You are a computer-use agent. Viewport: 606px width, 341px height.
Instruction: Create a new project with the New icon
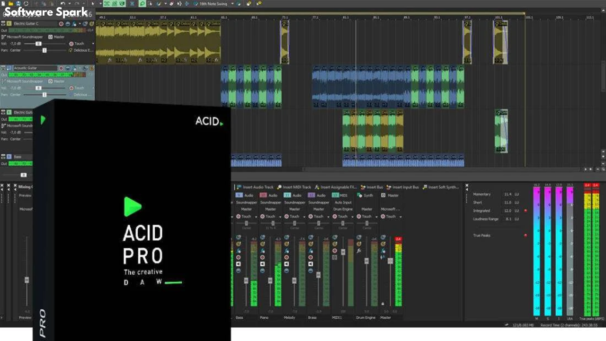pos(3,3)
